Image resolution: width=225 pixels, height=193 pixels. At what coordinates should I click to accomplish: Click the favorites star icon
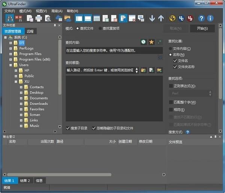point(151,42)
